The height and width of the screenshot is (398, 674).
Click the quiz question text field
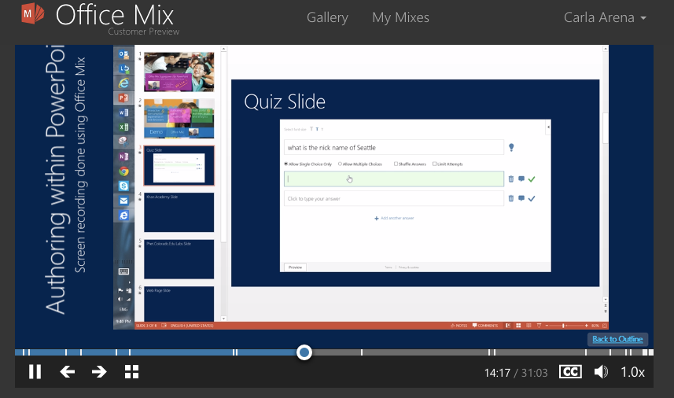coord(394,147)
